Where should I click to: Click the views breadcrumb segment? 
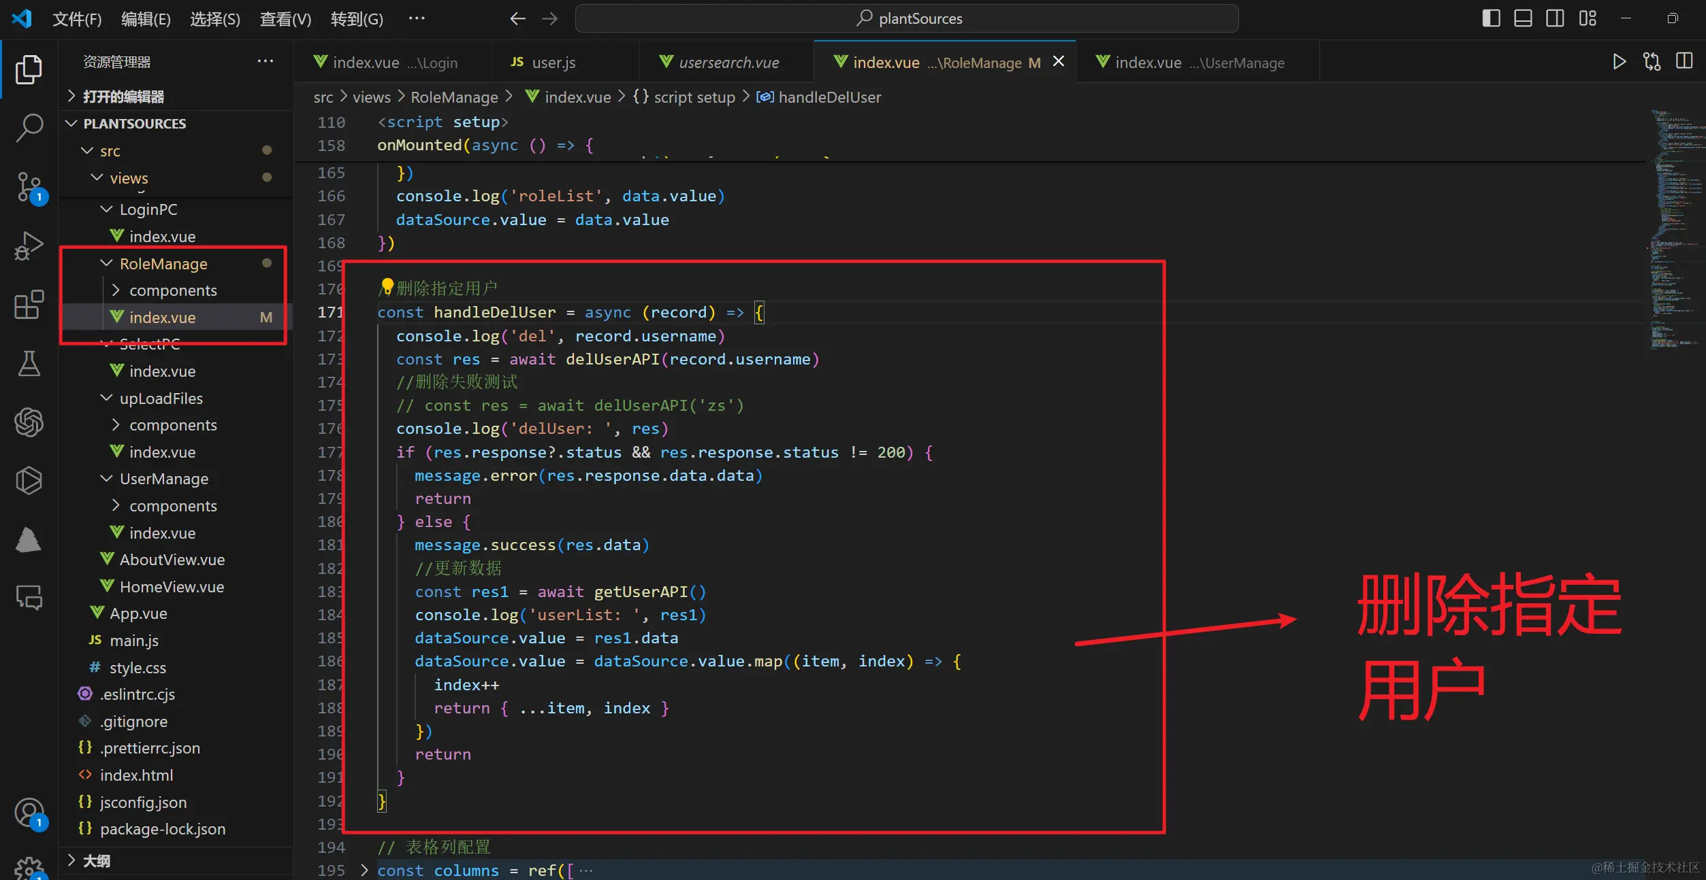pyautogui.click(x=372, y=97)
